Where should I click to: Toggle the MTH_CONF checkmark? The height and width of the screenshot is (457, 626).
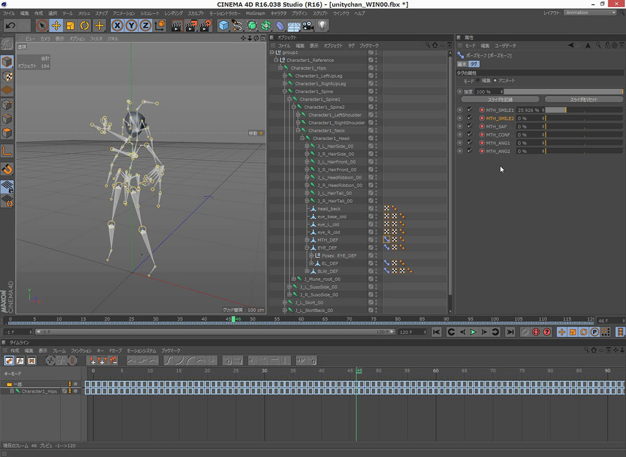469,134
